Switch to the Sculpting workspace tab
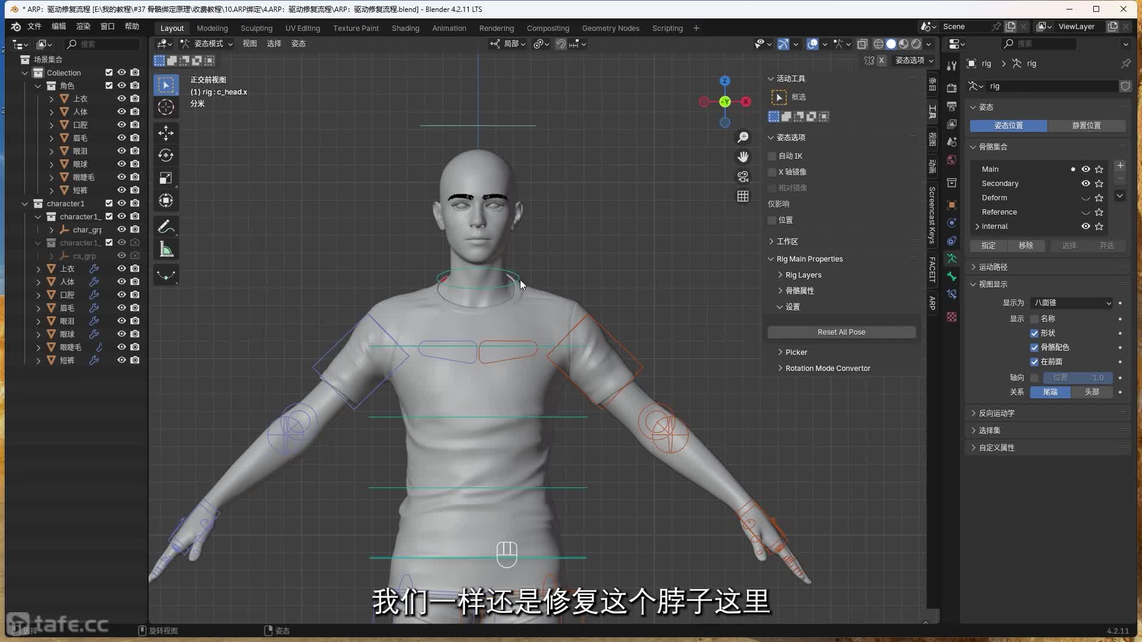 tap(256, 28)
